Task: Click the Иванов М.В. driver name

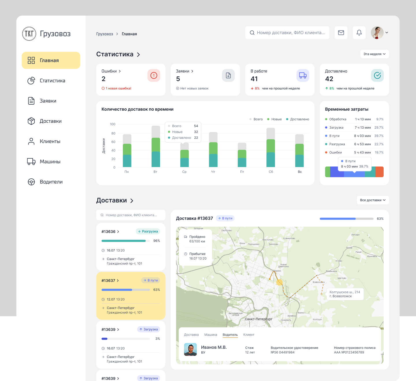Action: (214, 347)
